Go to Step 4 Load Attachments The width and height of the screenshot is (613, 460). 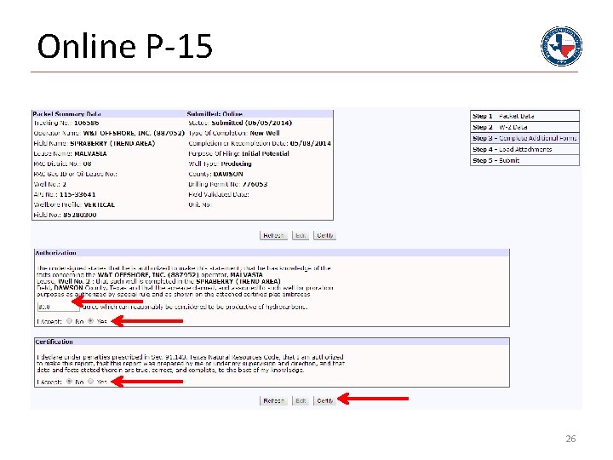click(524, 149)
